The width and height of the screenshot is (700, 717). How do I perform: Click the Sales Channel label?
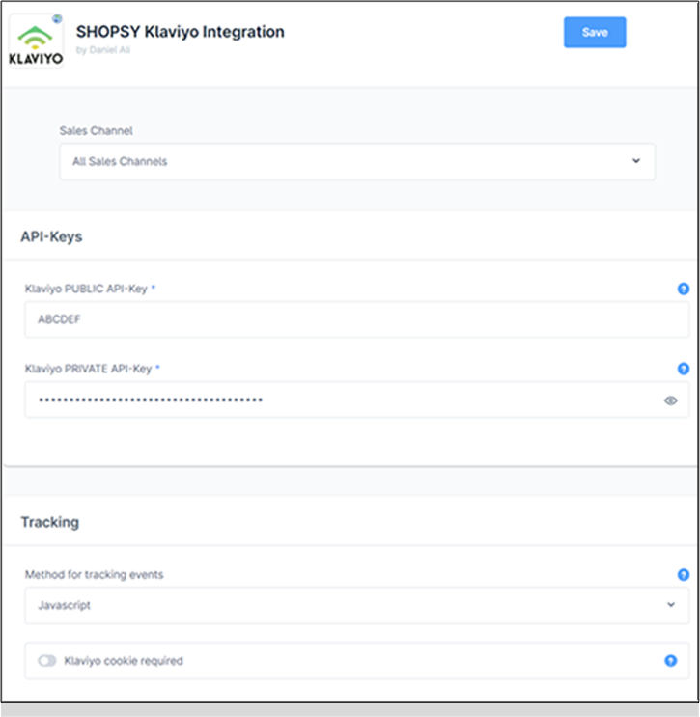click(97, 131)
